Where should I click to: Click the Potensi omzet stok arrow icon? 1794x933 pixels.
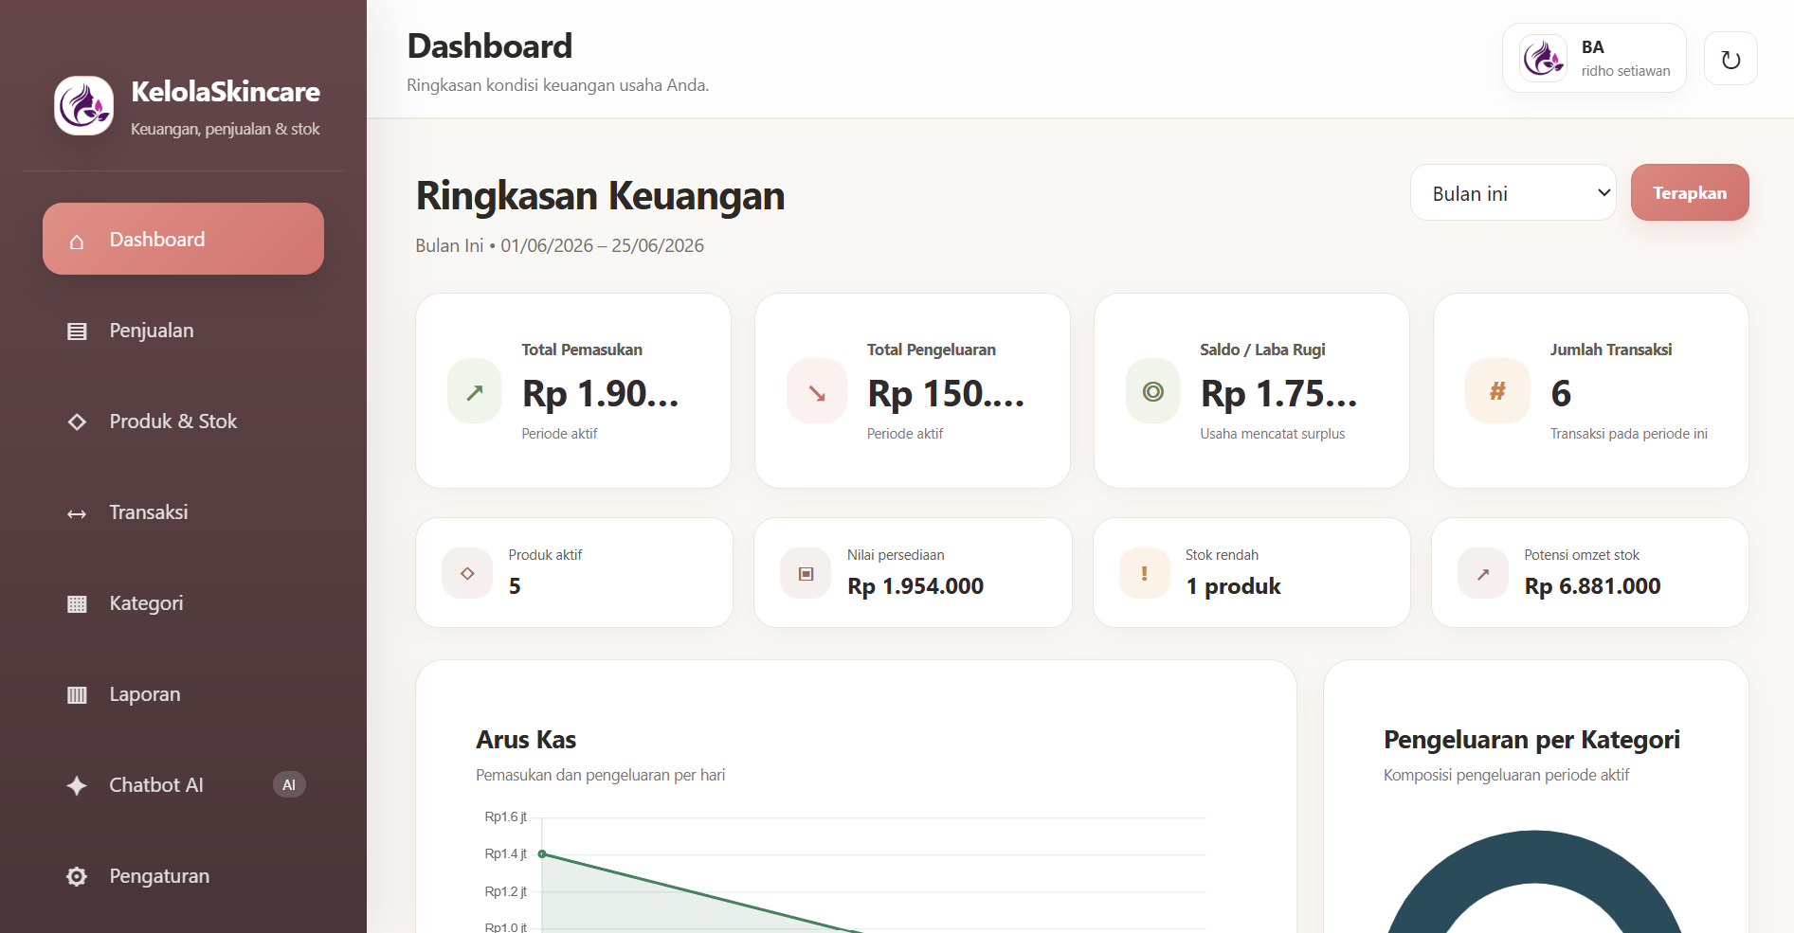coord(1483,573)
